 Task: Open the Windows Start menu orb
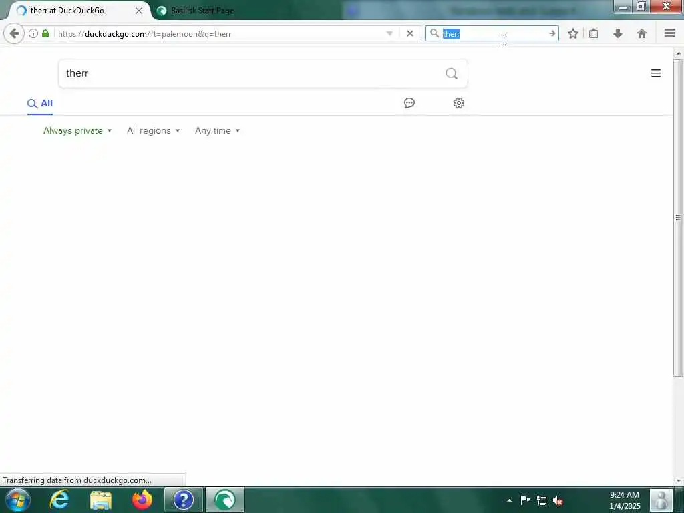(x=18, y=500)
